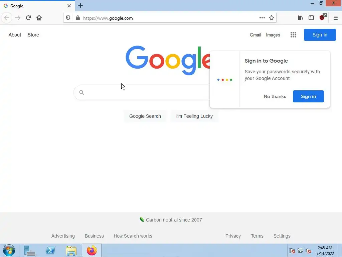Click the browser forward arrow button
The image size is (342, 257).
pos(18,18)
